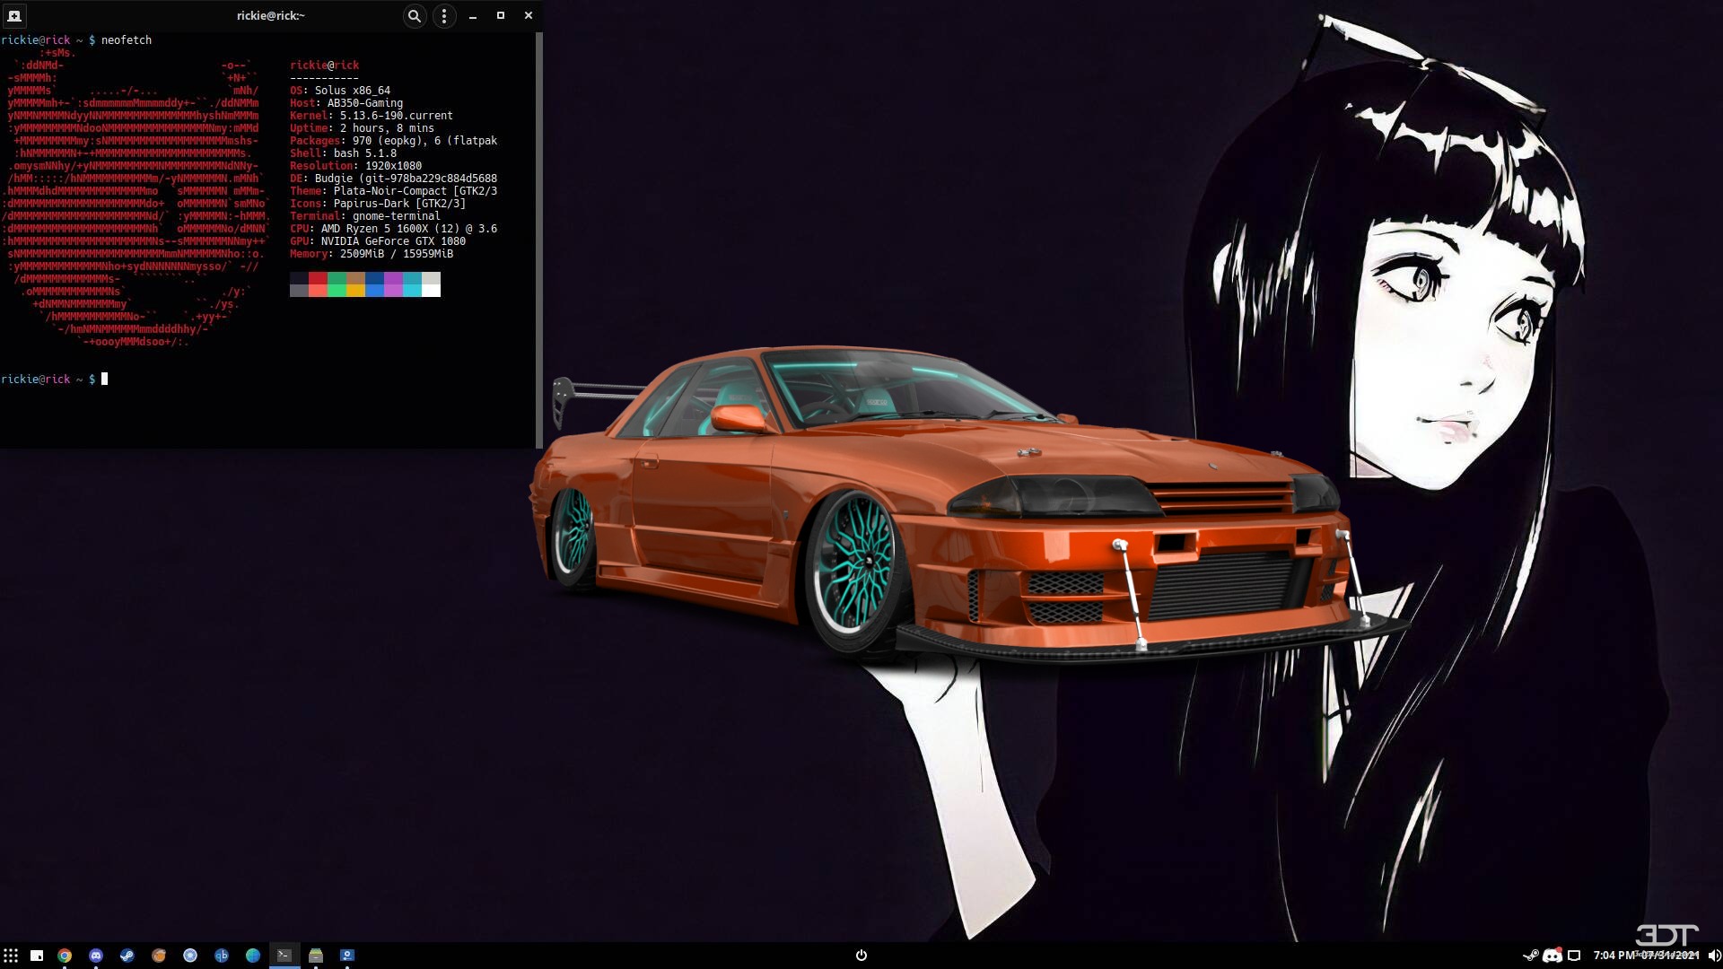This screenshot has height=969, width=1723.
Task: Open the applications grid launcher
Action: (x=13, y=956)
